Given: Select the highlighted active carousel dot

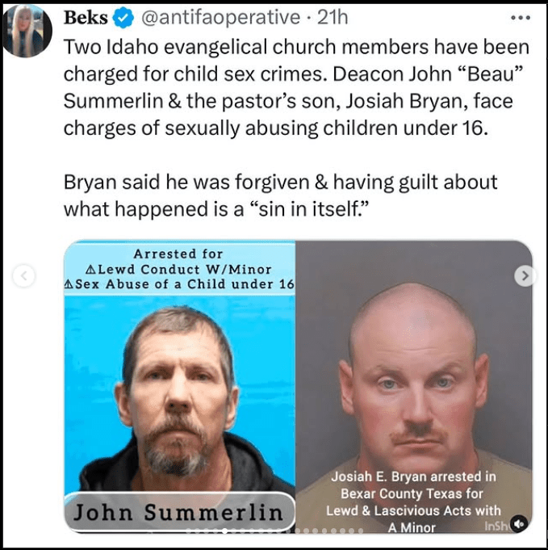Looking at the screenshot, I should [x=224, y=531].
